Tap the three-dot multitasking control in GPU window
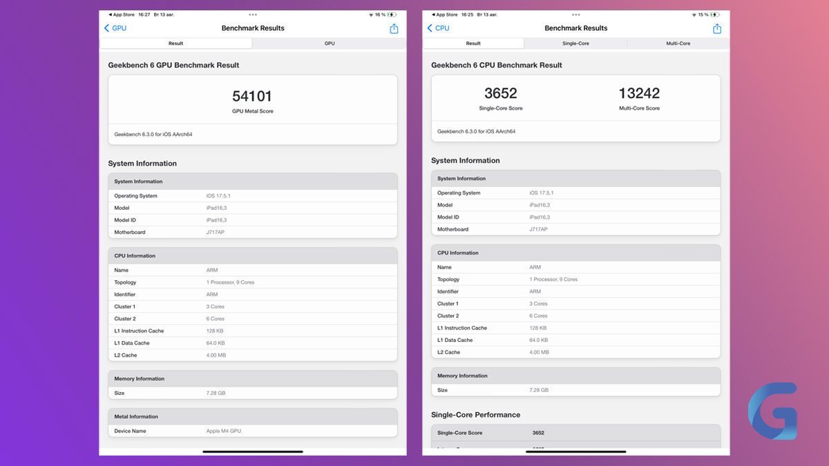The height and width of the screenshot is (466, 829). point(253,14)
